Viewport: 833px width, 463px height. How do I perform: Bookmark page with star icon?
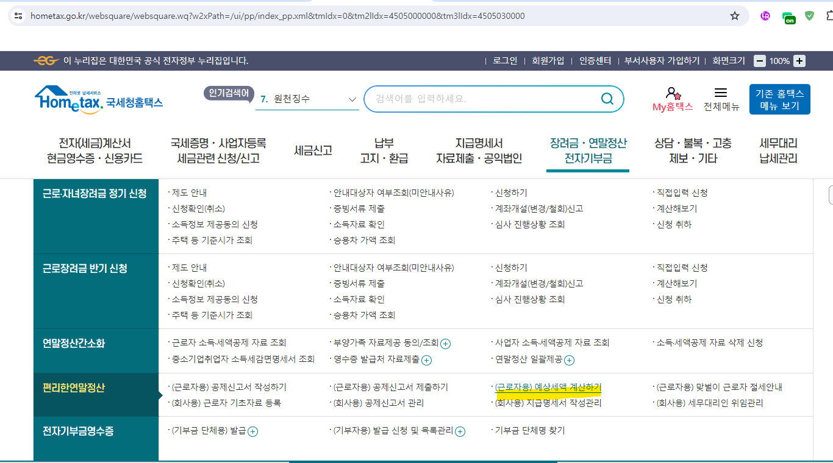point(735,16)
